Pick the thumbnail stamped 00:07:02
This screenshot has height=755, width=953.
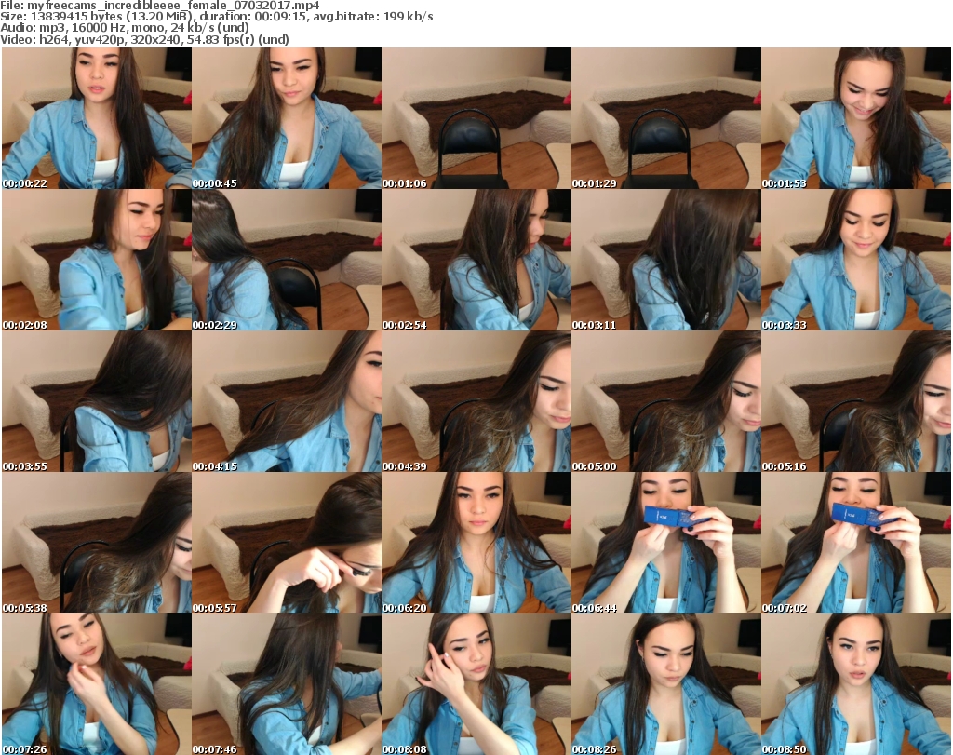coord(856,543)
